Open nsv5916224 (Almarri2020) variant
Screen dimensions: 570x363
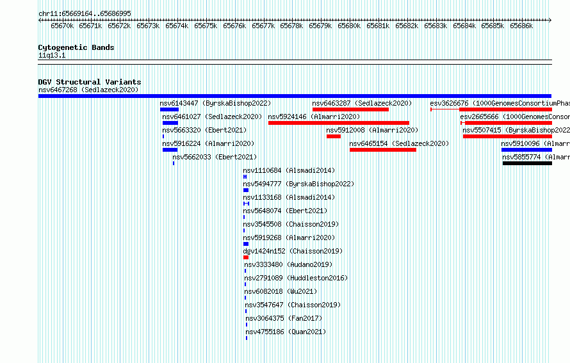pyautogui.click(x=208, y=143)
